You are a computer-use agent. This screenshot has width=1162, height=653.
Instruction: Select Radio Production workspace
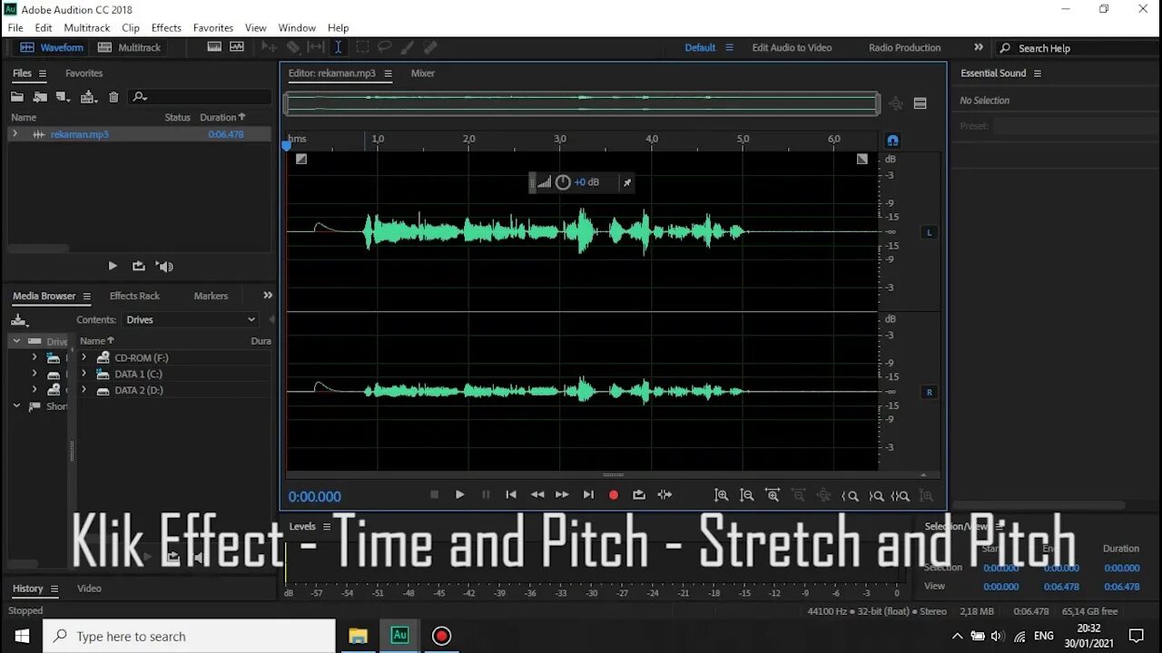(x=904, y=48)
